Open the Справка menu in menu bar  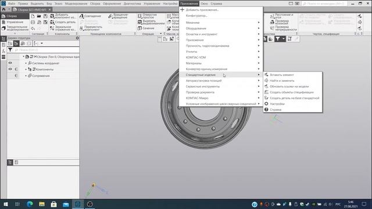point(216,3)
